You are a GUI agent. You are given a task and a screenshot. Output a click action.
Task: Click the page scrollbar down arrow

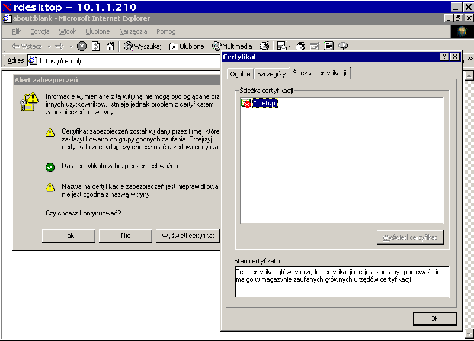coord(469,334)
